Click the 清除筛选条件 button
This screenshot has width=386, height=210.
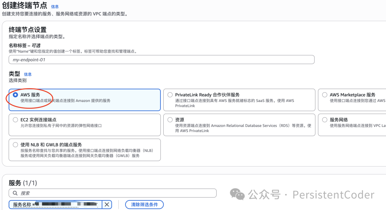pos(144,205)
